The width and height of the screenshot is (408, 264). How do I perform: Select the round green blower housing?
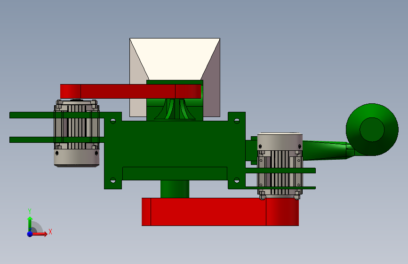(372, 129)
